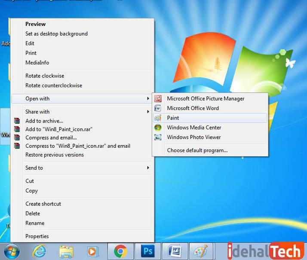The height and width of the screenshot is (260, 307).
Task: Choose Rename from the context menu
Action: [x=82, y=223]
